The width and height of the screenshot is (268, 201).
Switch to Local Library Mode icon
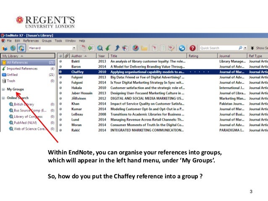[5, 48]
